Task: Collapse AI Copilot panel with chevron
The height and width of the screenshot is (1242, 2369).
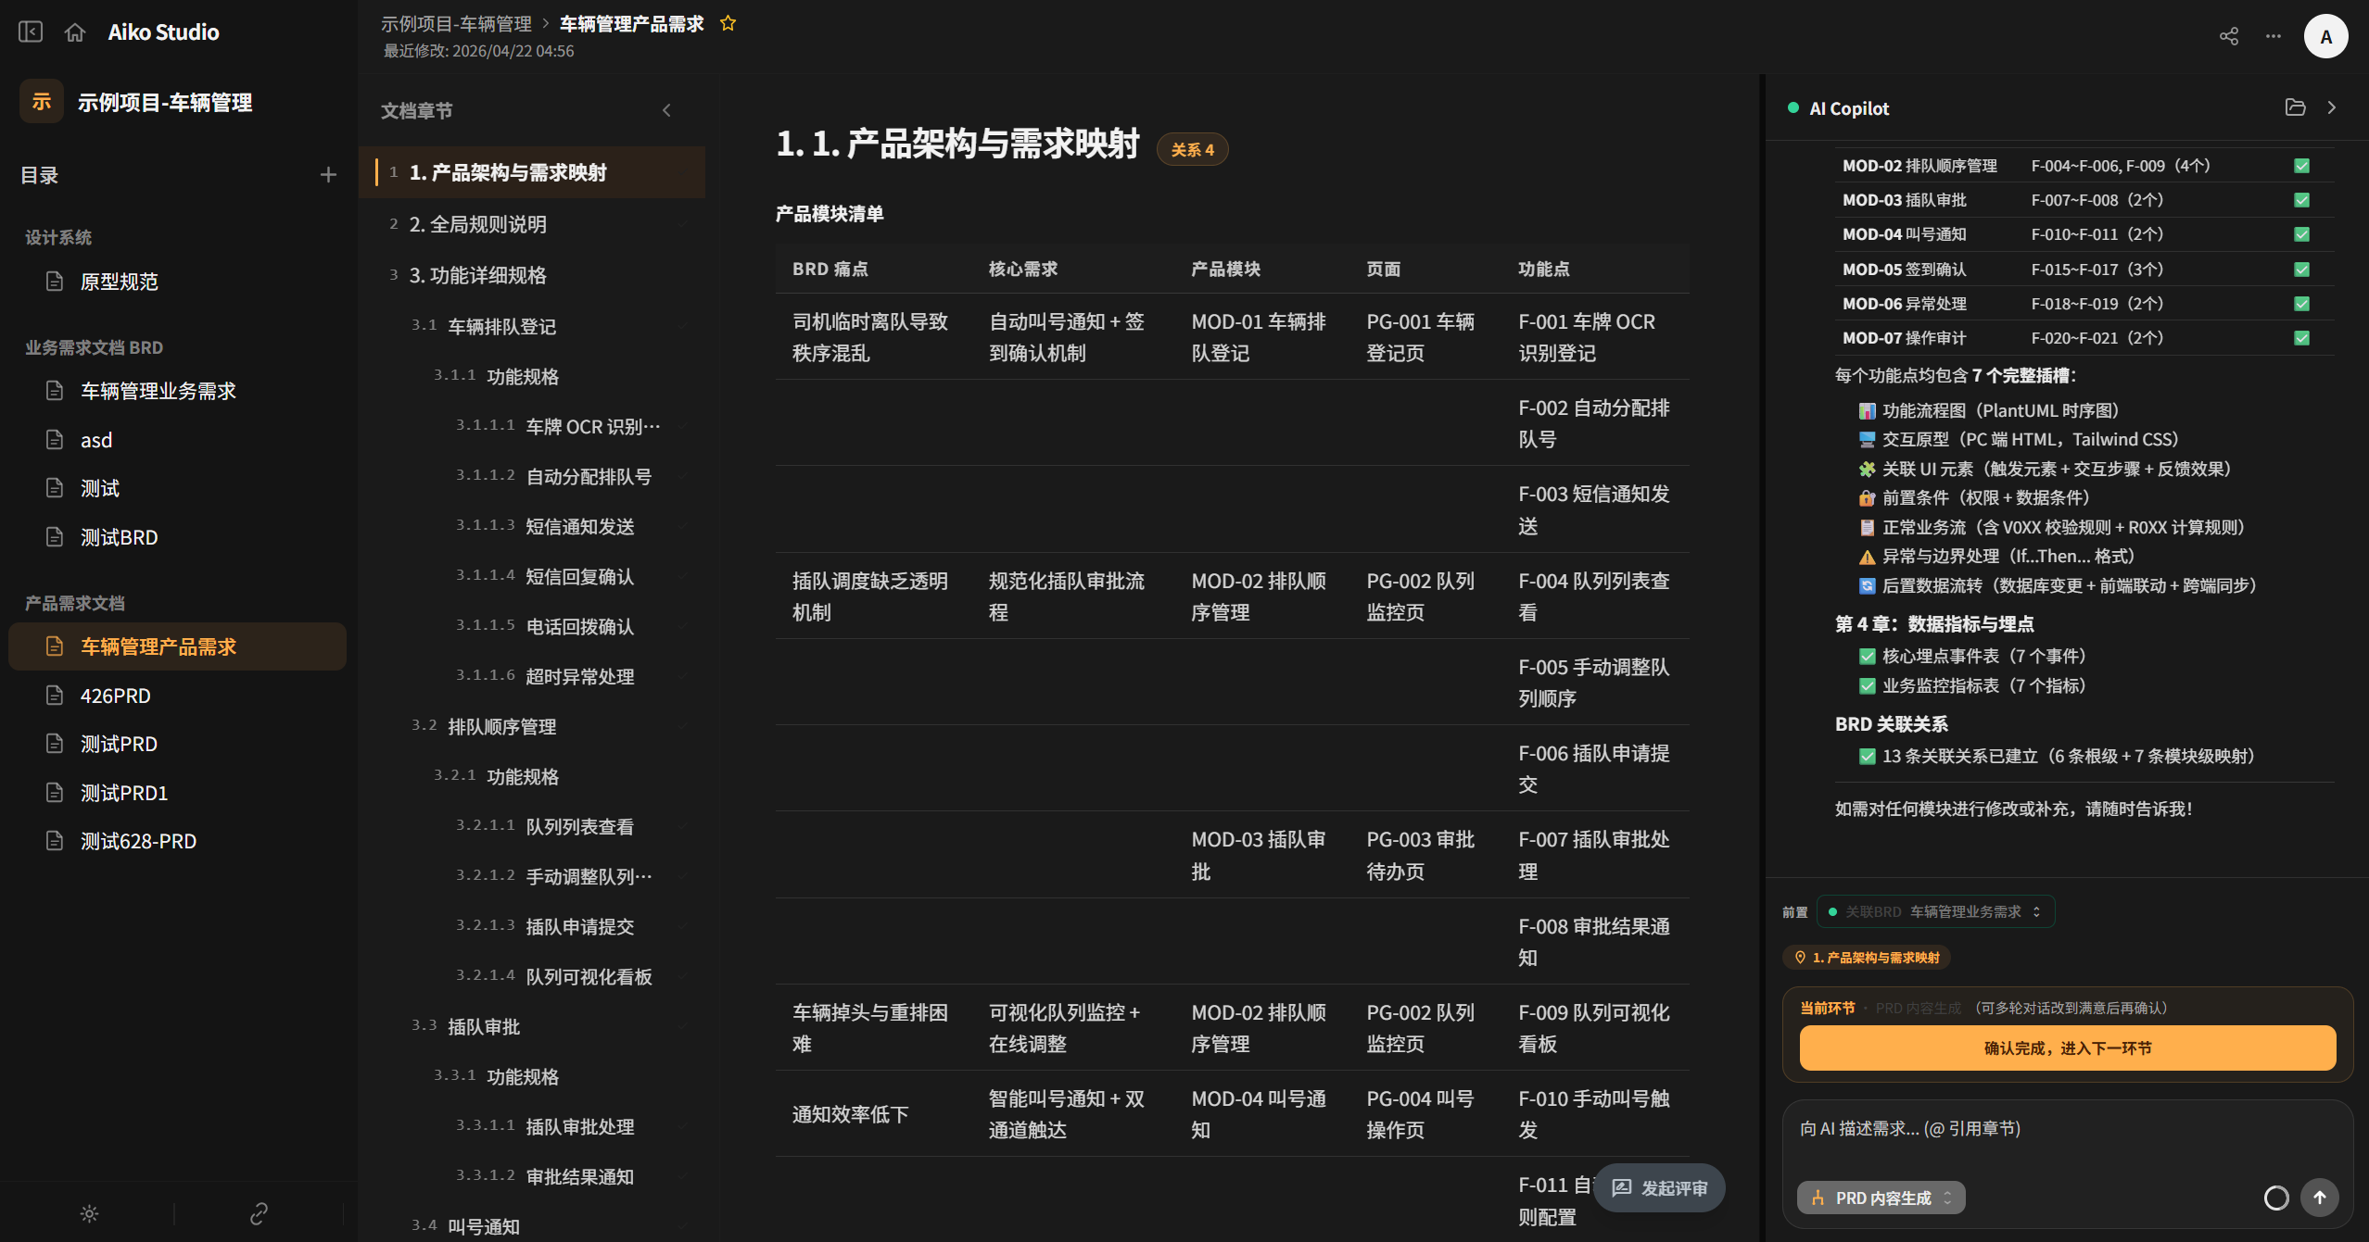Action: point(2332,107)
